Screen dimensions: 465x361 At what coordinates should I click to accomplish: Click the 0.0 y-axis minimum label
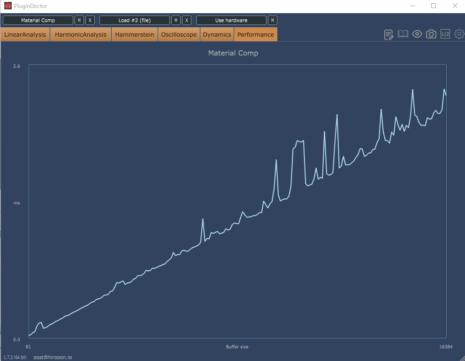click(x=16, y=339)
